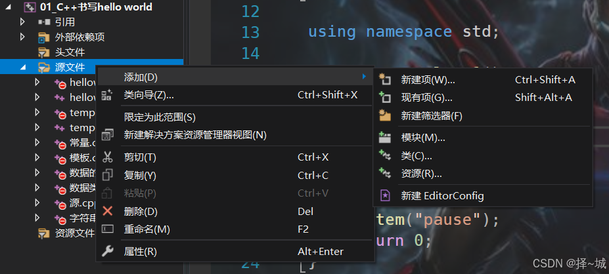Choose 新建解决方案资源管理器视图(N)
Viewport: 609px width, 274px height.
pyautogui.click(x=235, y=135)
